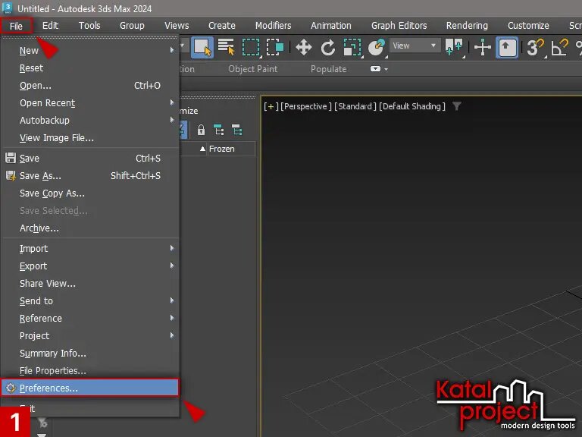Open the Edit menu
582x437 pixels.
coord(50,25)
